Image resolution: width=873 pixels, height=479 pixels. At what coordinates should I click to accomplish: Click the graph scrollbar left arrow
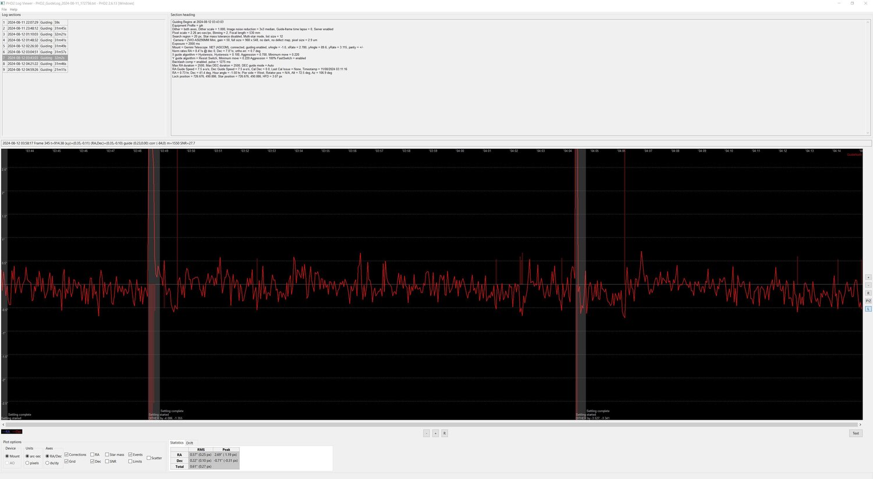3,425
